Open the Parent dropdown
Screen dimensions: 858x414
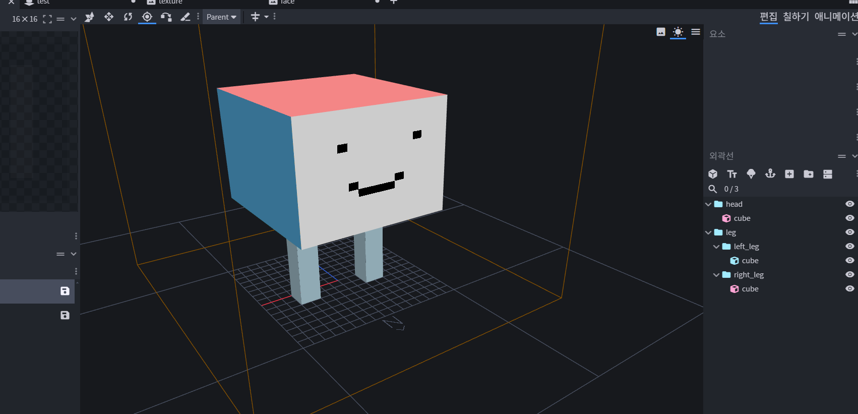coord(221,17)
